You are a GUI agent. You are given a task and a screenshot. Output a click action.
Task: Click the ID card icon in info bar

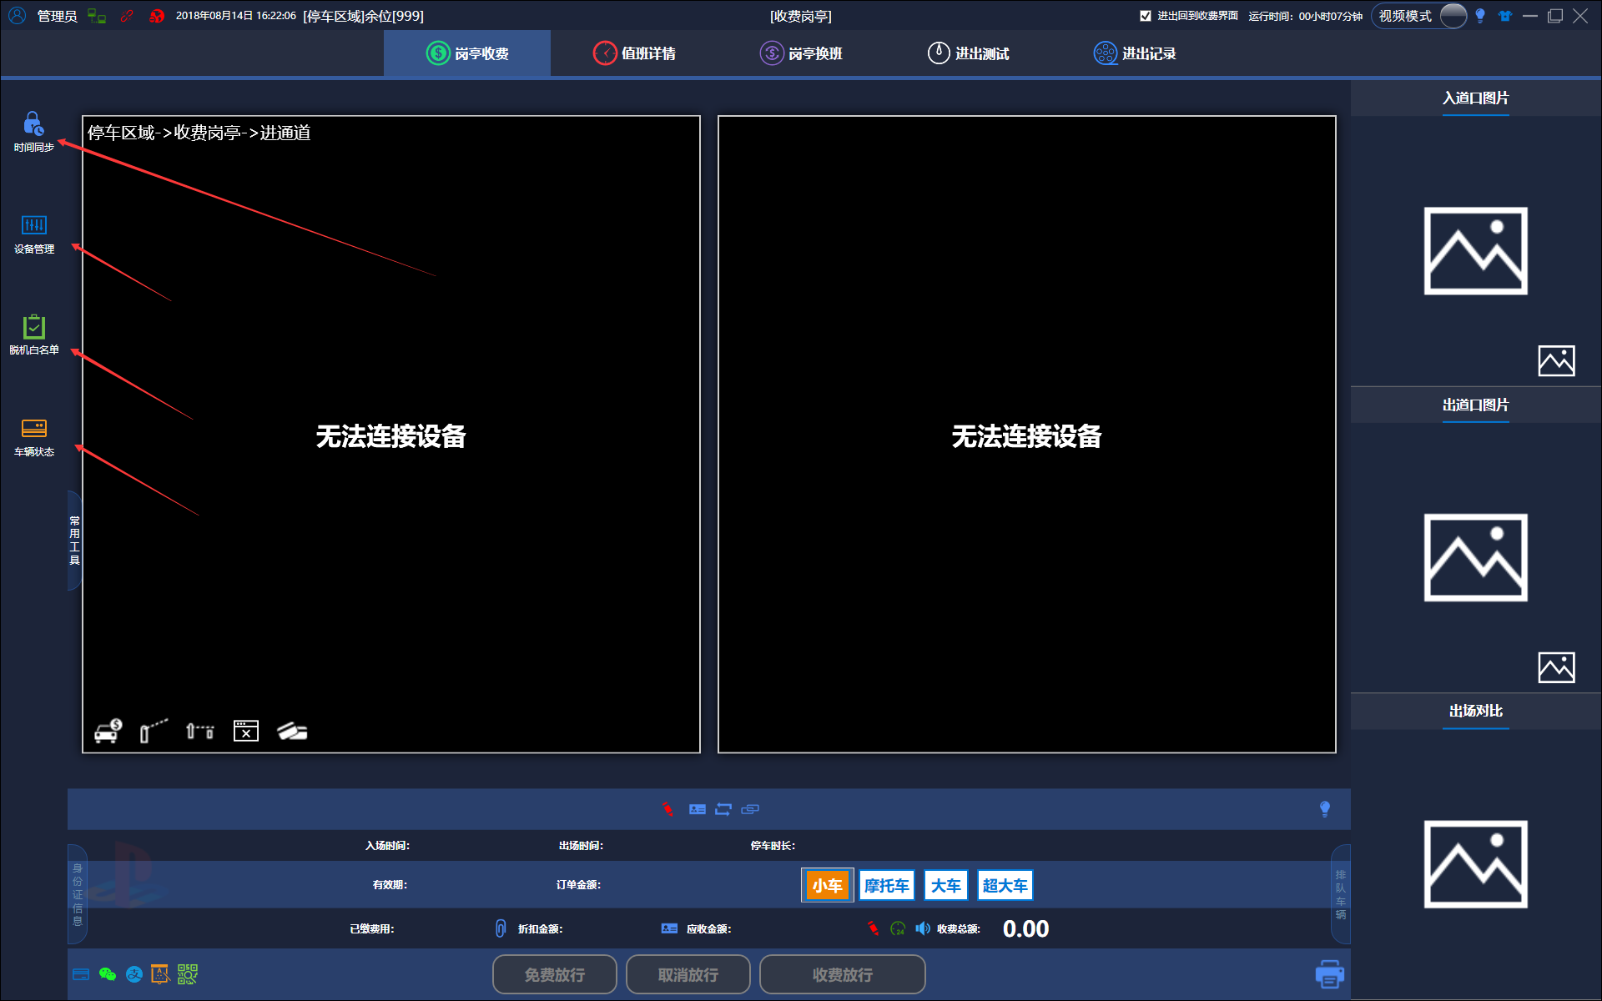coord(698,809)
